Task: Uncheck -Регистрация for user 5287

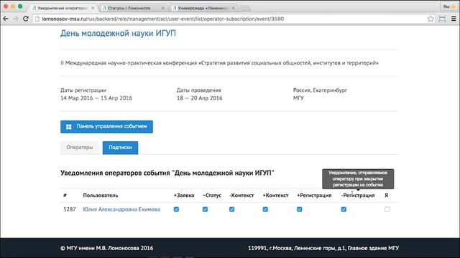Action: pos(344,209)
